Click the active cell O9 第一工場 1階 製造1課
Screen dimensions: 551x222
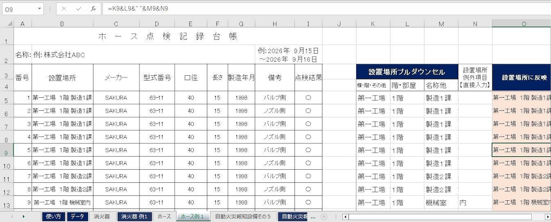pyautogui.click(x=522, y=150)
